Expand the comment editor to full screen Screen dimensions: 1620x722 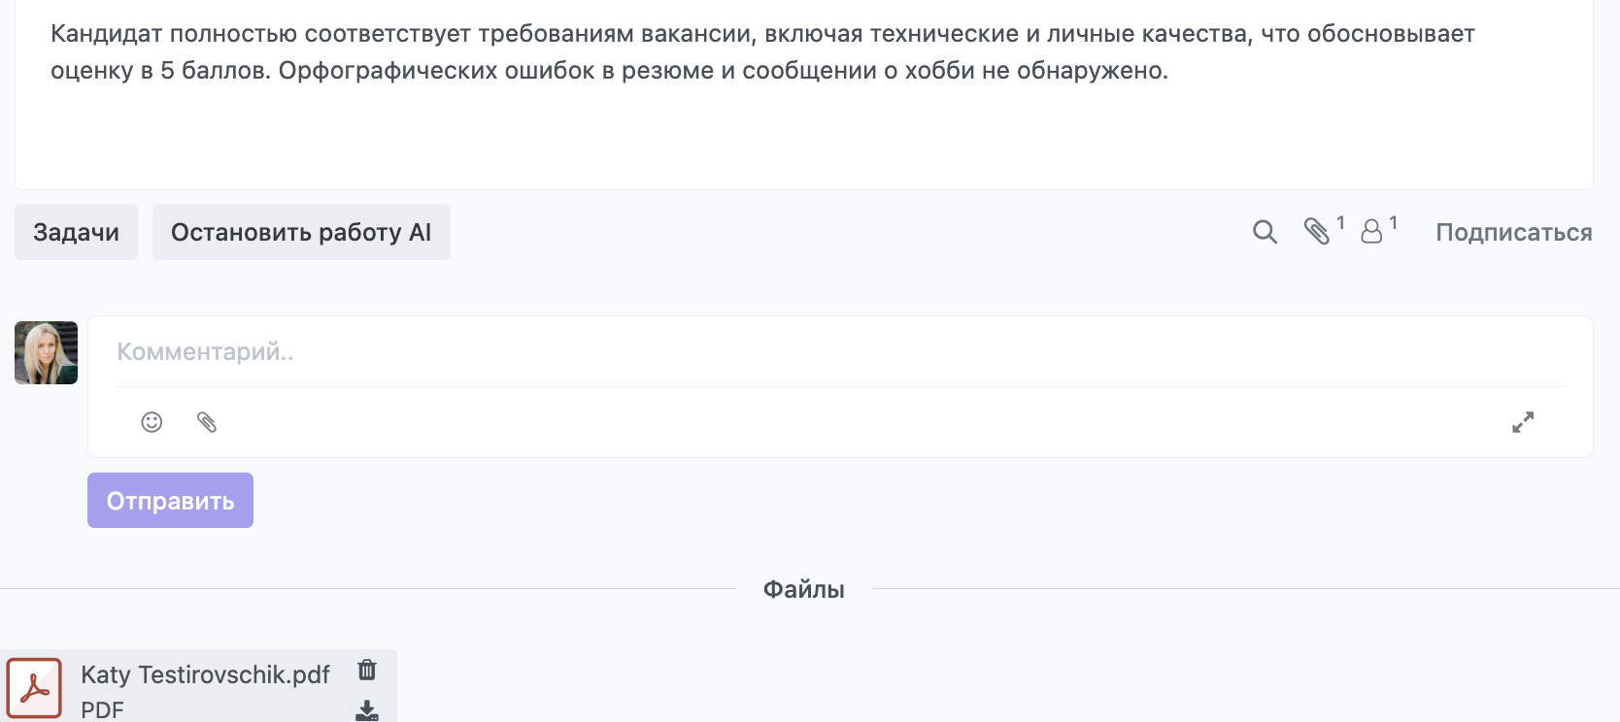[1522, 422]
